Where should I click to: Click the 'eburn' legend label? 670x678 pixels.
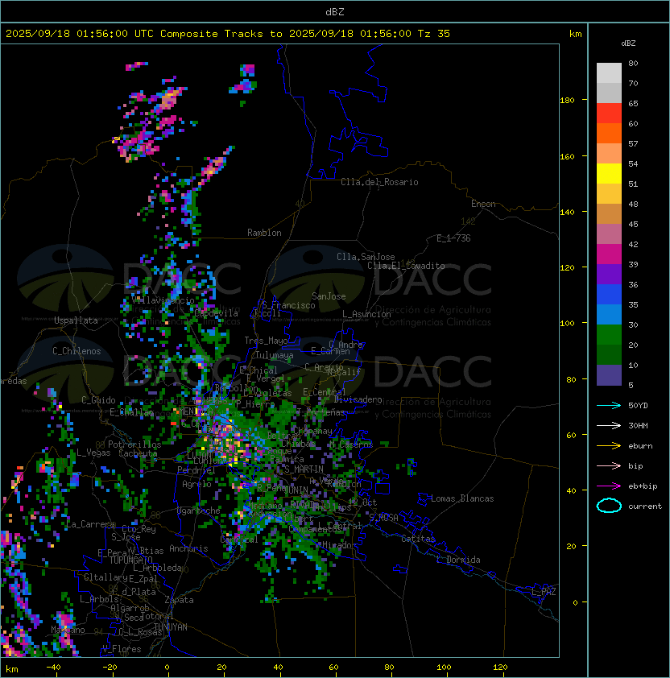640,446
